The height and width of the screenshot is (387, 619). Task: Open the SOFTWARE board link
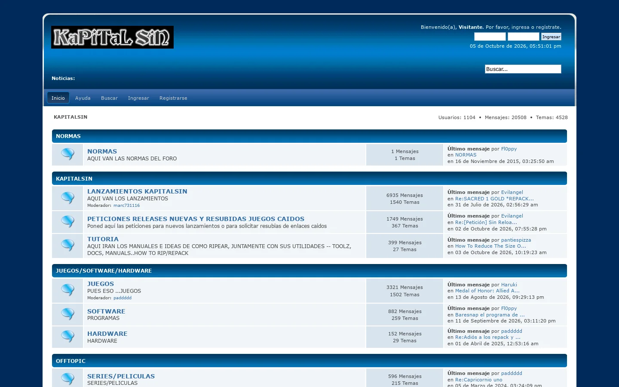pos(106,311)
